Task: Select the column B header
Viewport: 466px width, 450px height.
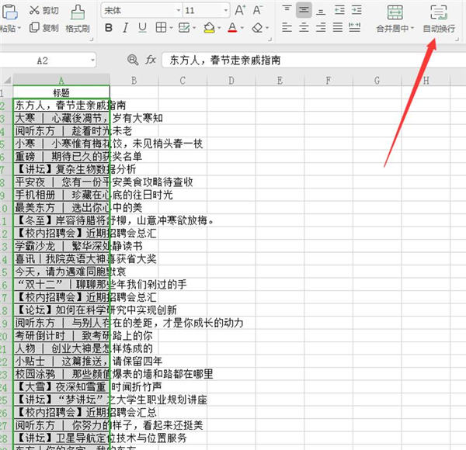Action: (x=134, y=81)
